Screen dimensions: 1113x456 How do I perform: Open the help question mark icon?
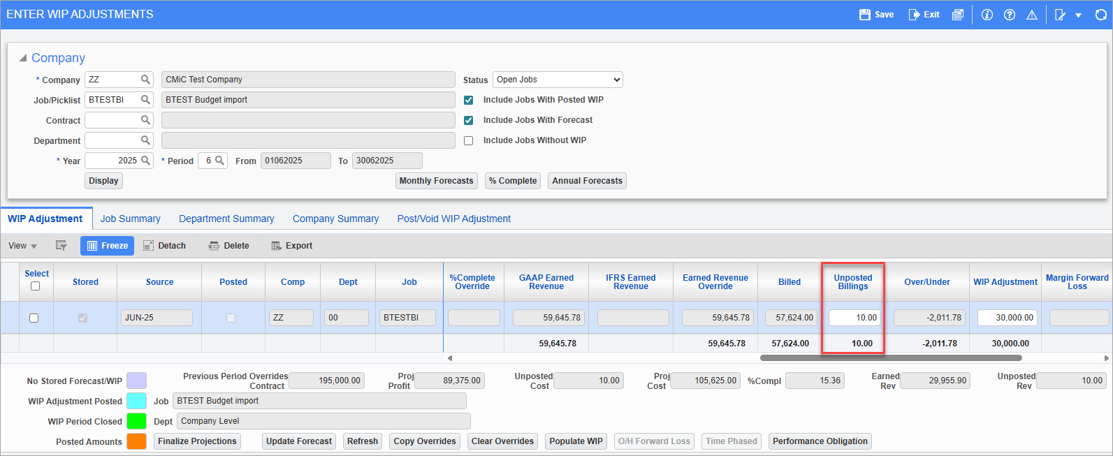(1010, 15)
